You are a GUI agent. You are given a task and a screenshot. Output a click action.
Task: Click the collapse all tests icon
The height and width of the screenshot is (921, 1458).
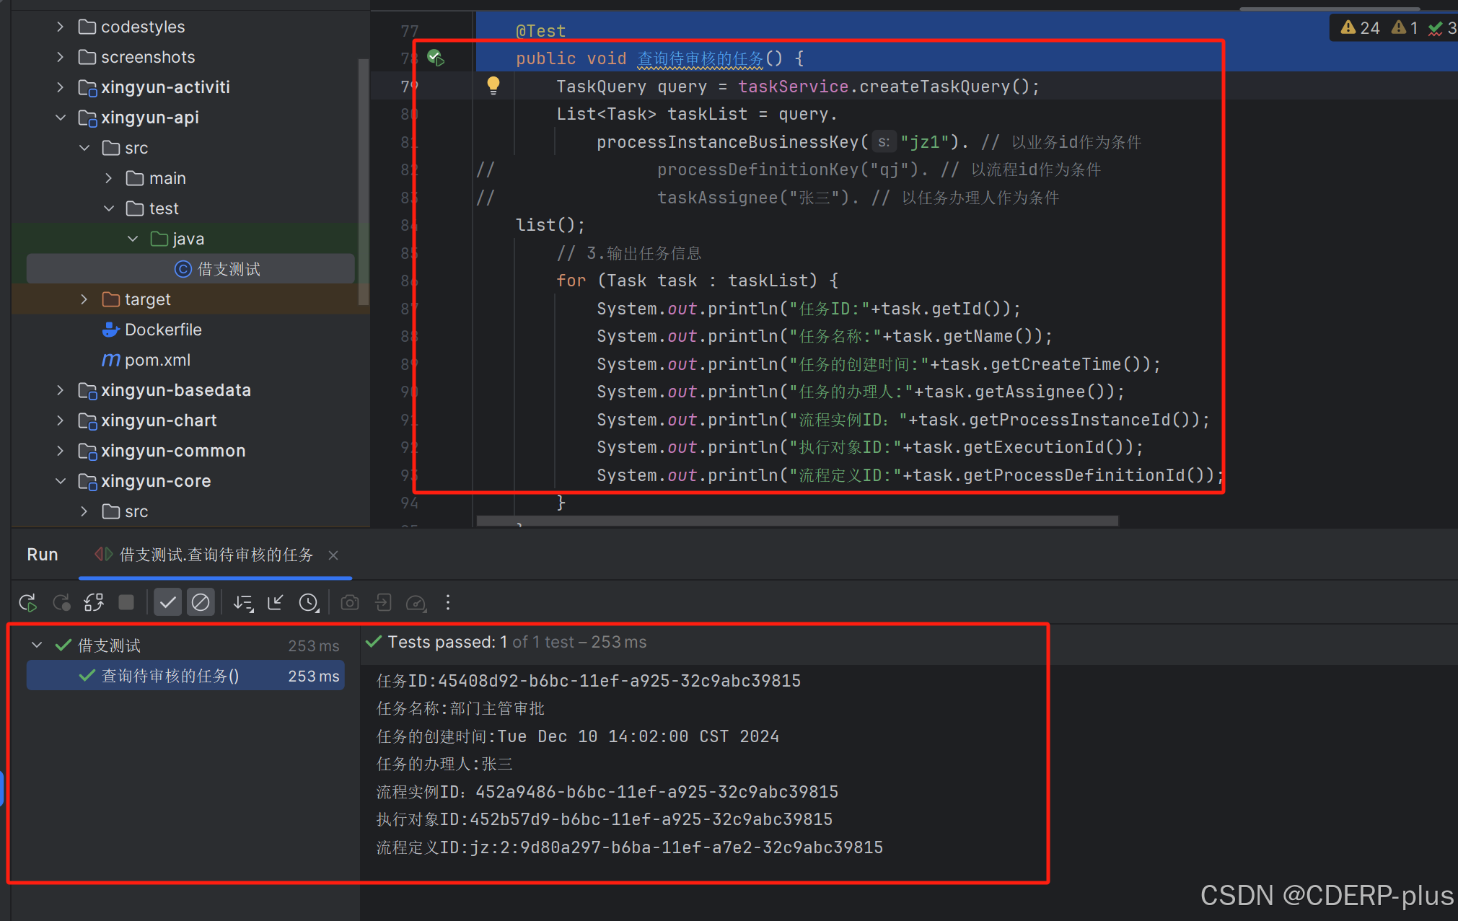276,603
